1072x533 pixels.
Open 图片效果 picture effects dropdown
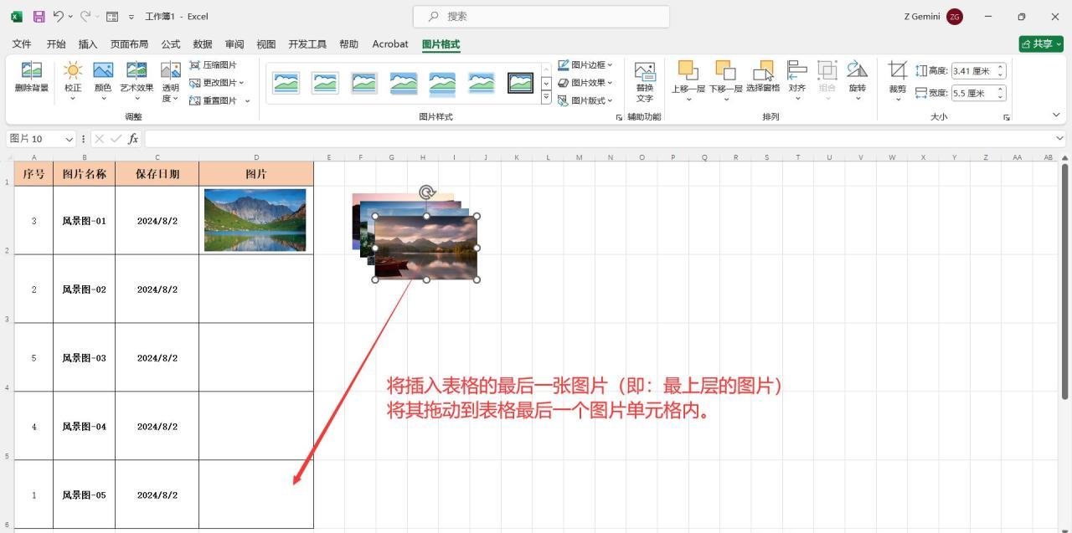(x=585, y=83)
